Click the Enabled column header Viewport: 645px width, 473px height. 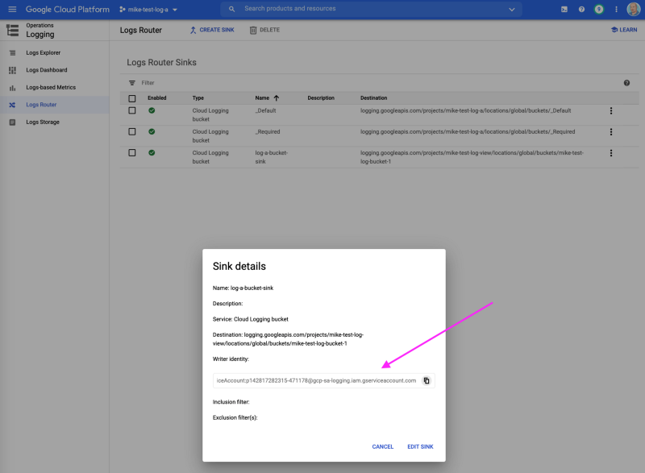157,98
